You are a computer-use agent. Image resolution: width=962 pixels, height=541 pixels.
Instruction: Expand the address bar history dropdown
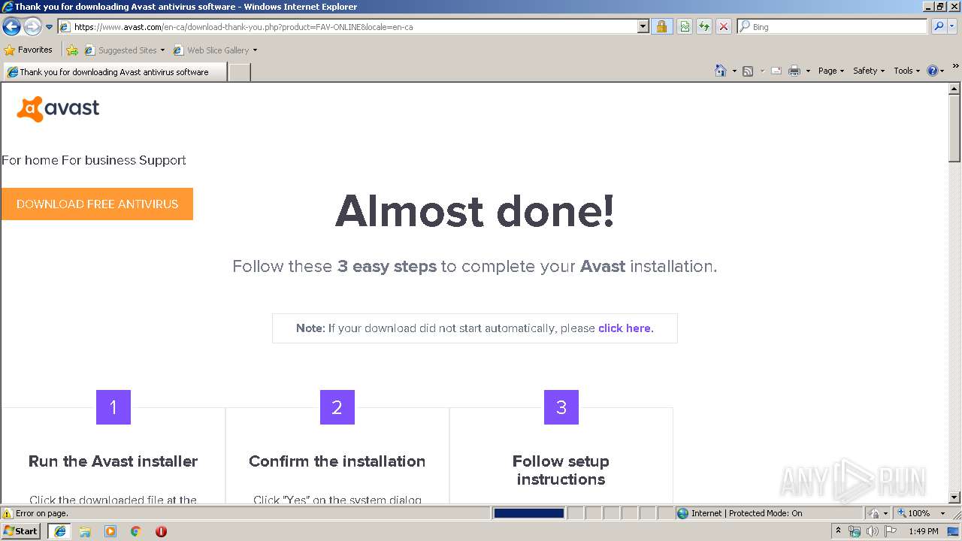click(643, 27)
